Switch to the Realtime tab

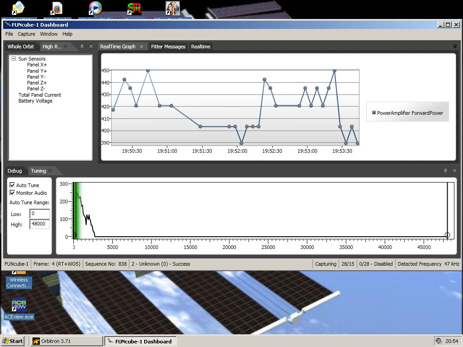tap(200, 47)
